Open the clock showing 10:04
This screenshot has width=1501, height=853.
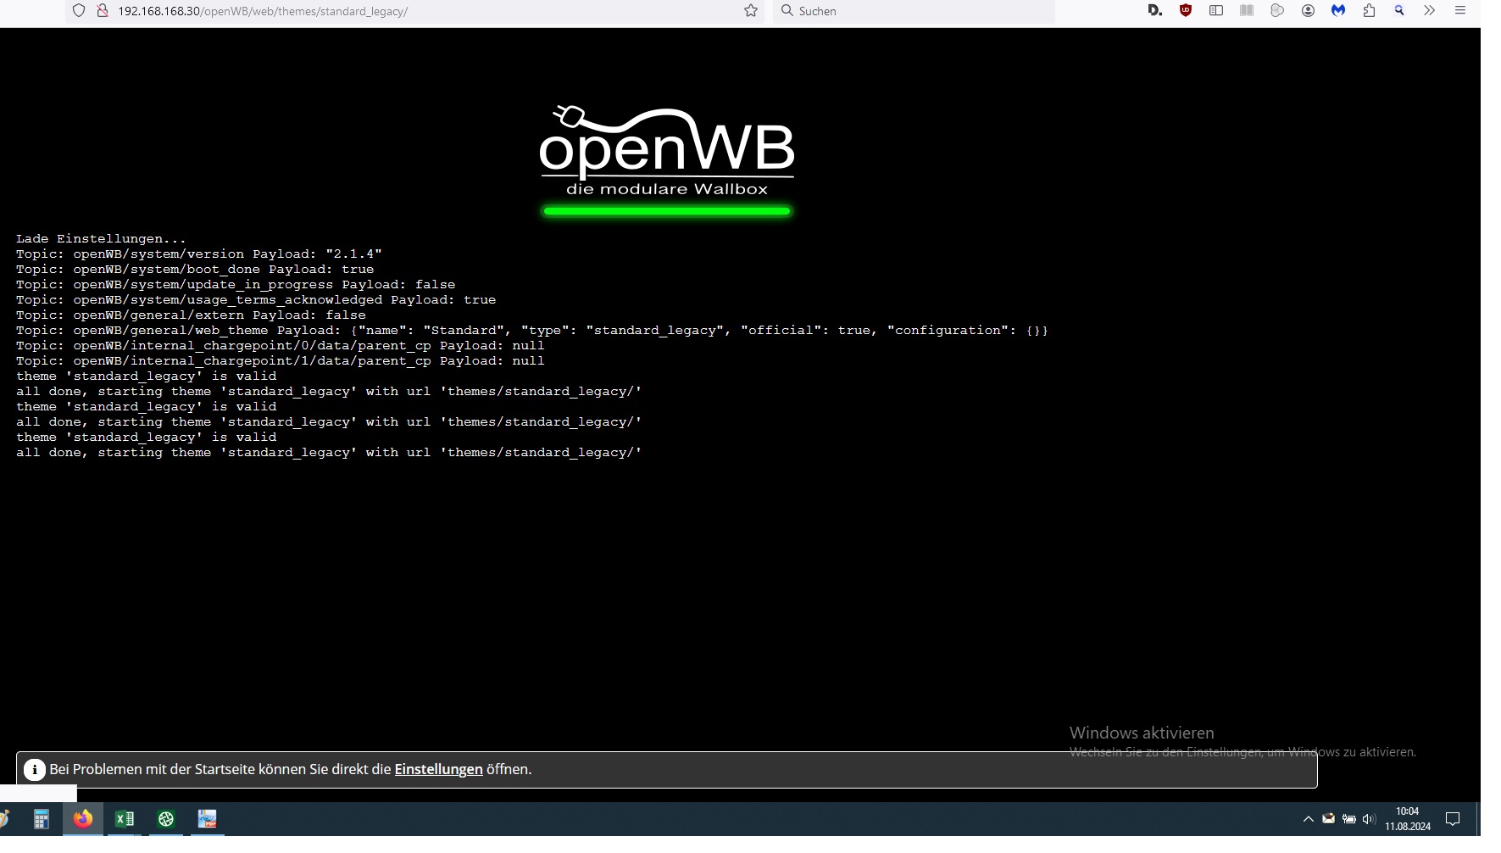(1408, 819)
